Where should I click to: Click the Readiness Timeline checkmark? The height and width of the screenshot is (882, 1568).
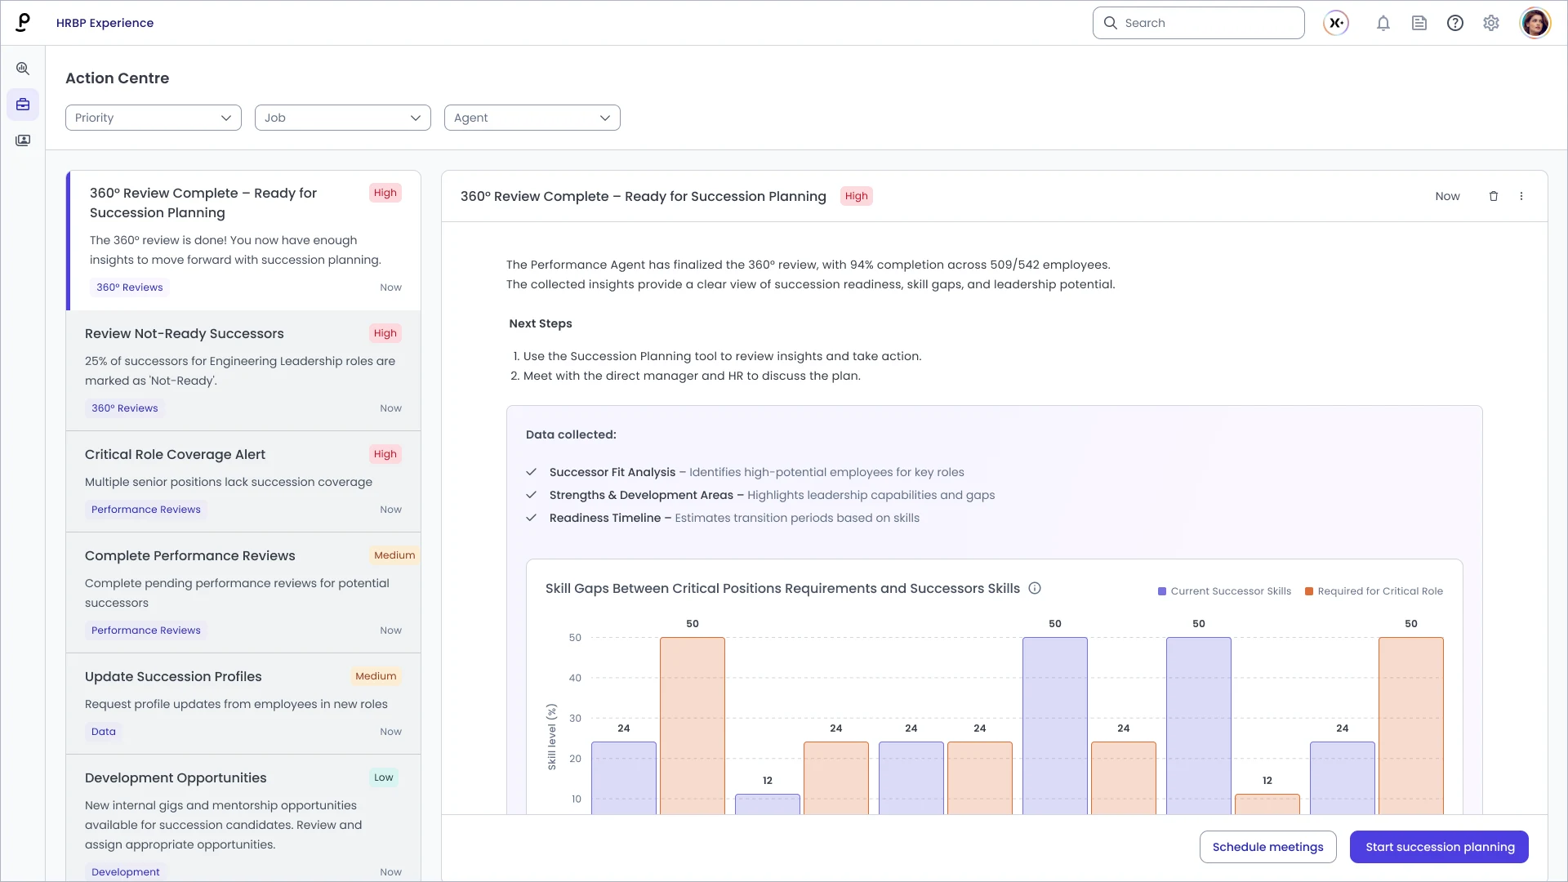click(x=532, y=518)
